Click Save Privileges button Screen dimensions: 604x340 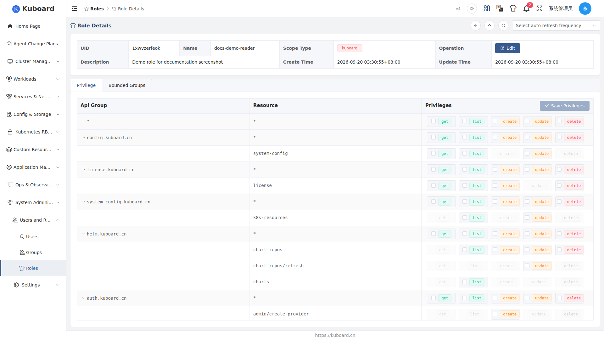(x=565, y=106)
